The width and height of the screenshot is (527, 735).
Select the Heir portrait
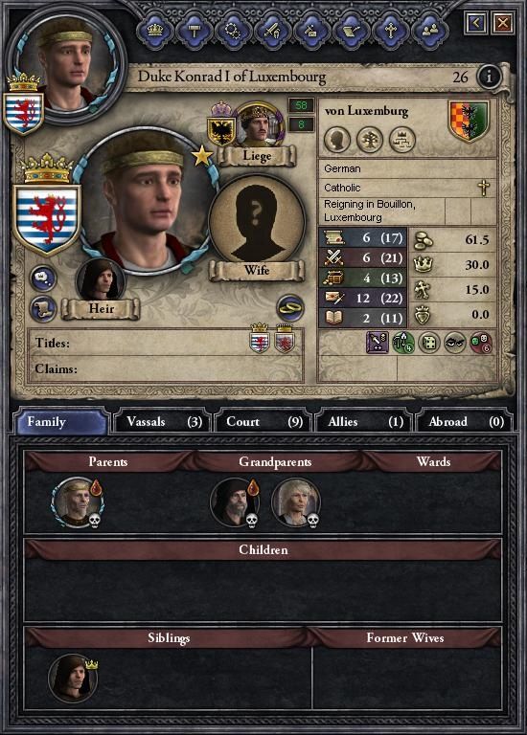click(x=101, y=280)
